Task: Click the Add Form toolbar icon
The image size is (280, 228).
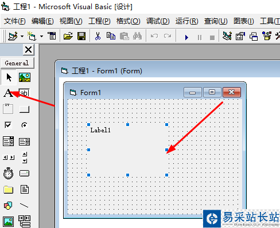Action: point(32,36)
